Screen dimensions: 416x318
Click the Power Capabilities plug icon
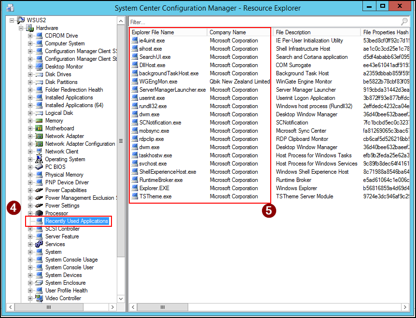coord(39,190)
